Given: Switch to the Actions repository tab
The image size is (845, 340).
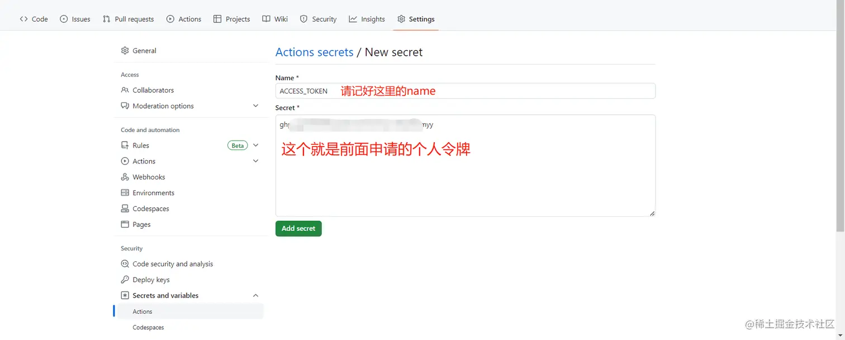Looking at the screenshot, I should [184, 19].
